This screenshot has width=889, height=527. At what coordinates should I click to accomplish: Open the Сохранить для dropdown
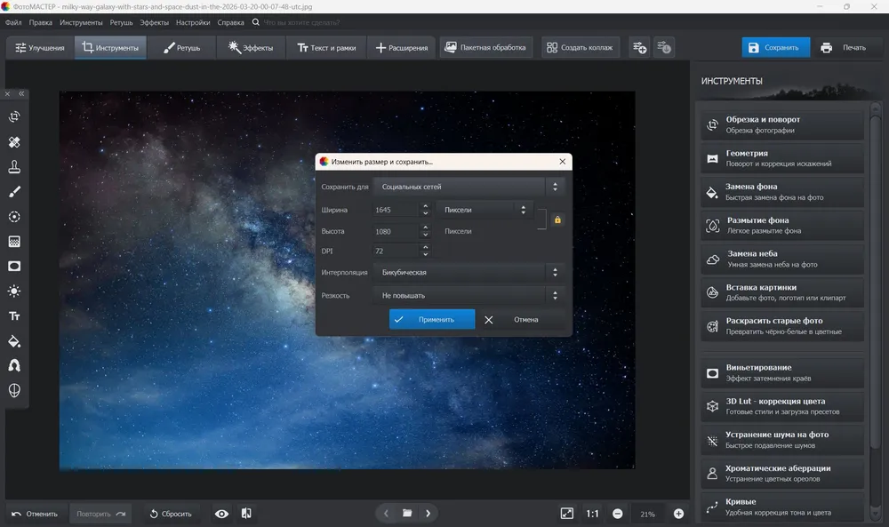click(x=469, y=187)
